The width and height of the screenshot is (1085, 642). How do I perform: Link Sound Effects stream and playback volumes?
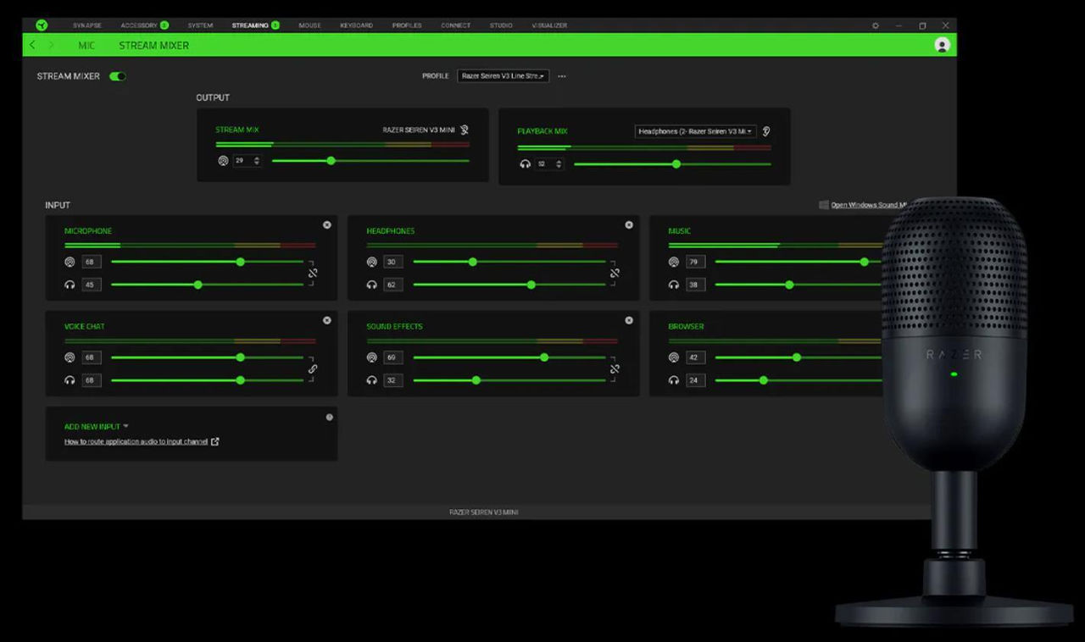point(615,368)
